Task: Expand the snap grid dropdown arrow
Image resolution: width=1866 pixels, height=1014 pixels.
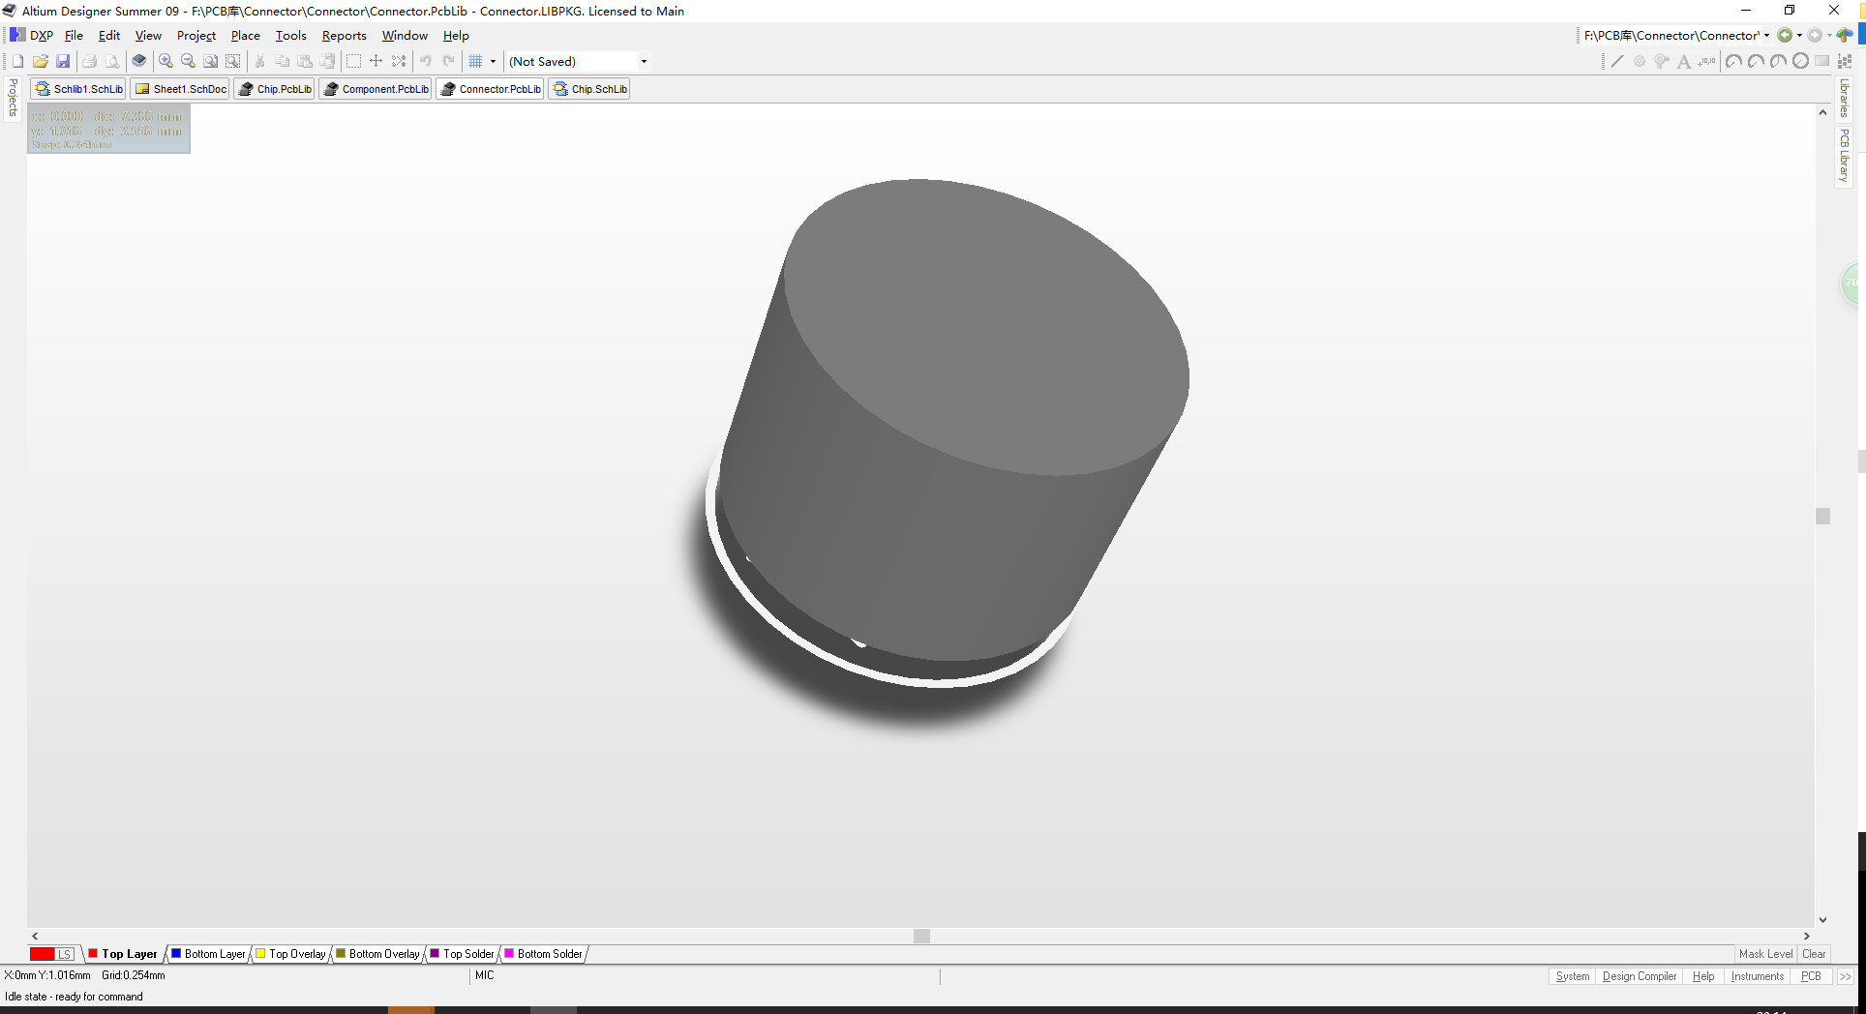Action: pyautogui.click(x=493, y=61)
